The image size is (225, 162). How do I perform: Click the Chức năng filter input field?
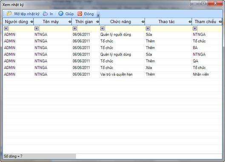(125, 28)
